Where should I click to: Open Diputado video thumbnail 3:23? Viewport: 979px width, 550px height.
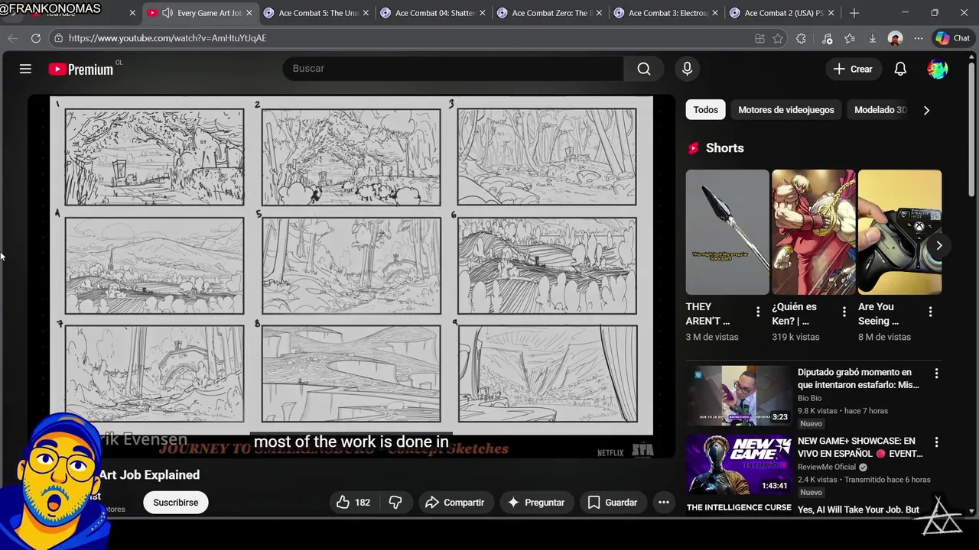pos(739,396)
